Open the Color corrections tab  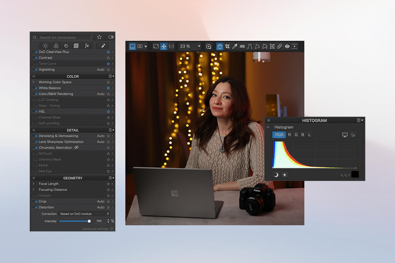[56, 46]
